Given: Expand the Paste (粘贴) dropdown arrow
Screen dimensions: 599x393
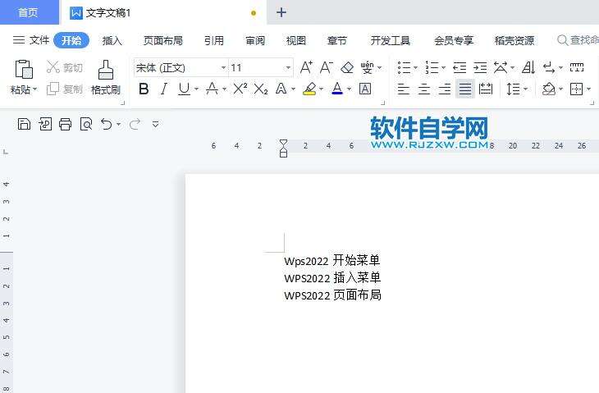Looking at the screenshot, I should (x=34, y=89).
